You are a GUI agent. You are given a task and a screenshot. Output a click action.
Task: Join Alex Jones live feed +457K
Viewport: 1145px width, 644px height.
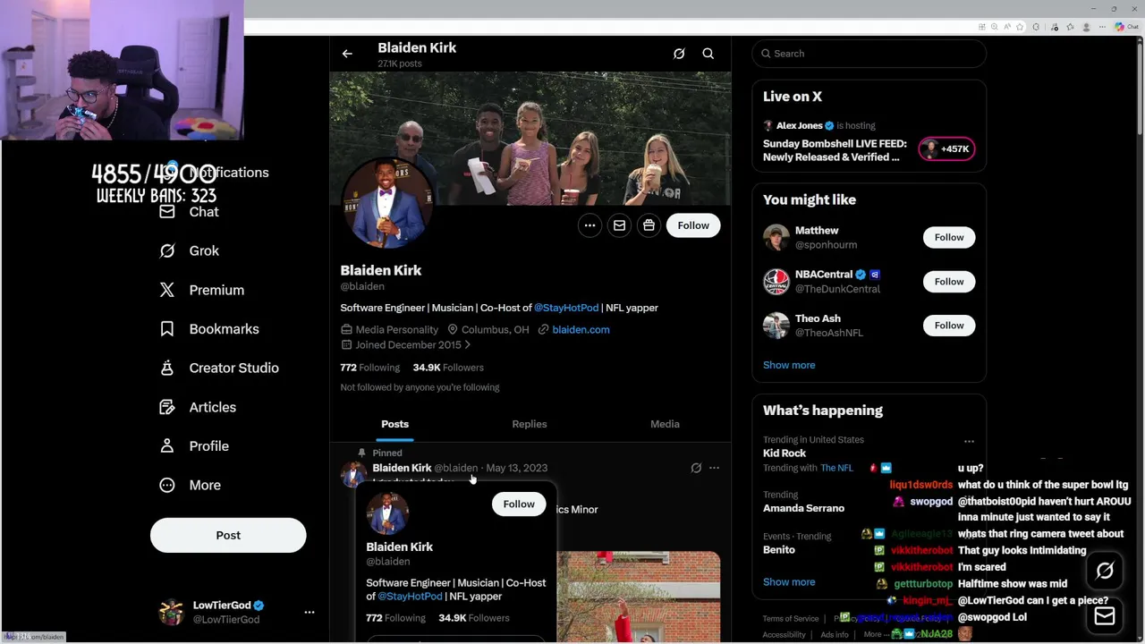click(946, 149)
